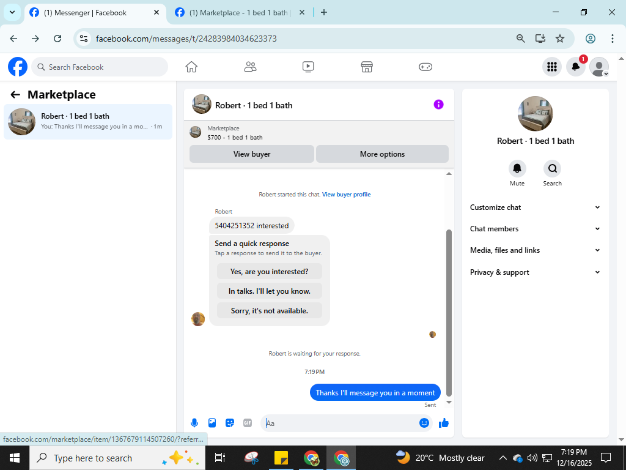The image size is (626, 470).
Task: Click the Type here to search taskbar box
Action: point(117,458)
